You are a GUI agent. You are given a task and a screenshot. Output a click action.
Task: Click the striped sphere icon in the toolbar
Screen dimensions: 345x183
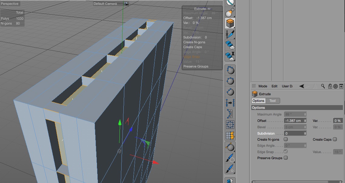[230, 2]
